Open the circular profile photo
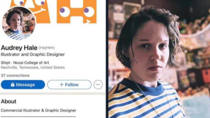 click(x=19, y=23)
